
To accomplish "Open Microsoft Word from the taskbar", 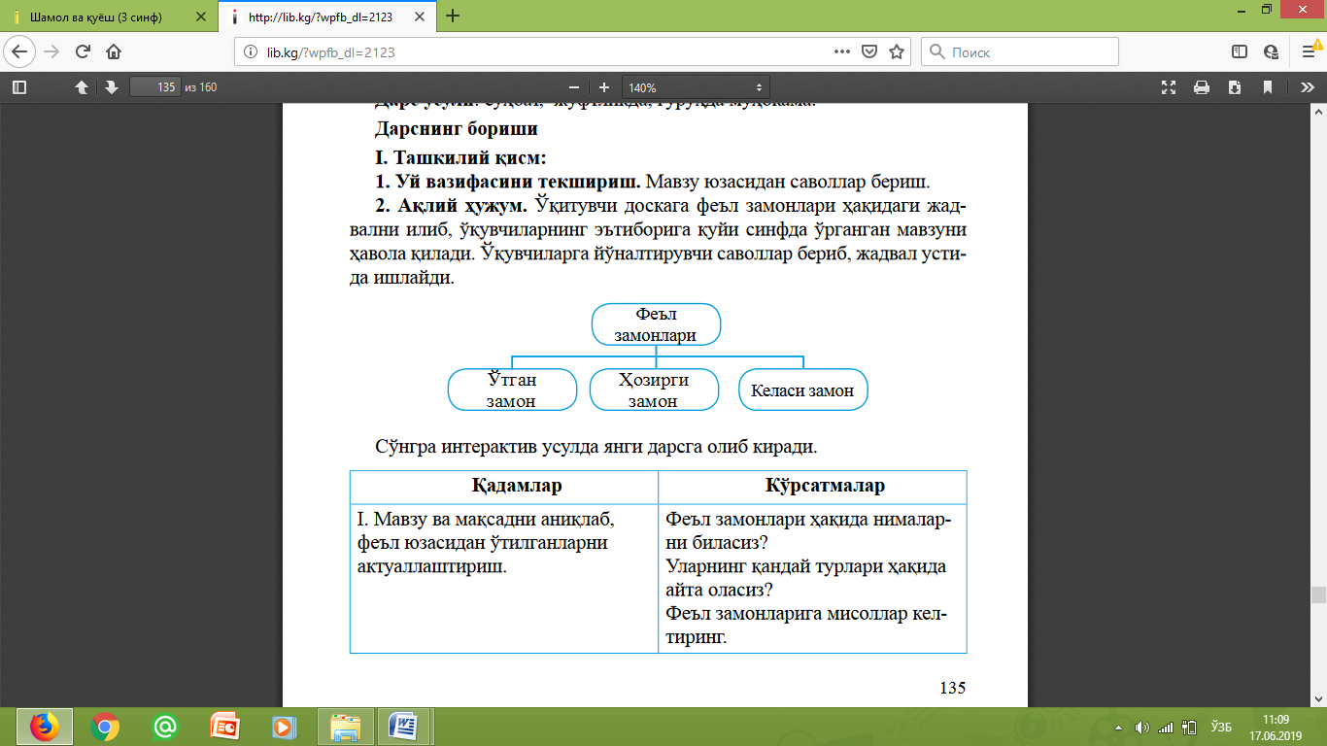I will tap(403, 727).
